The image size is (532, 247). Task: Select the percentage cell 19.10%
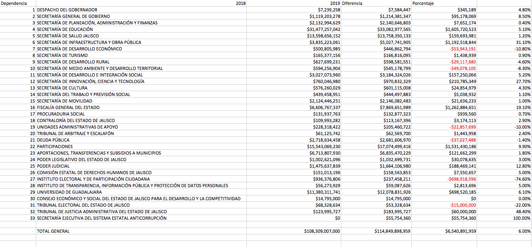click(504, 107)
